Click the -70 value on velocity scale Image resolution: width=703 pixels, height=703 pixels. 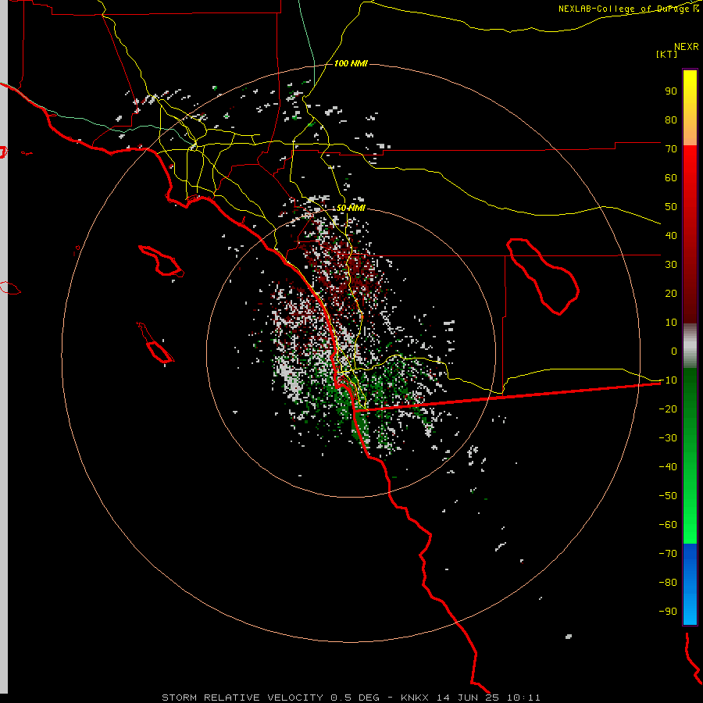click(x=668, y=554)
